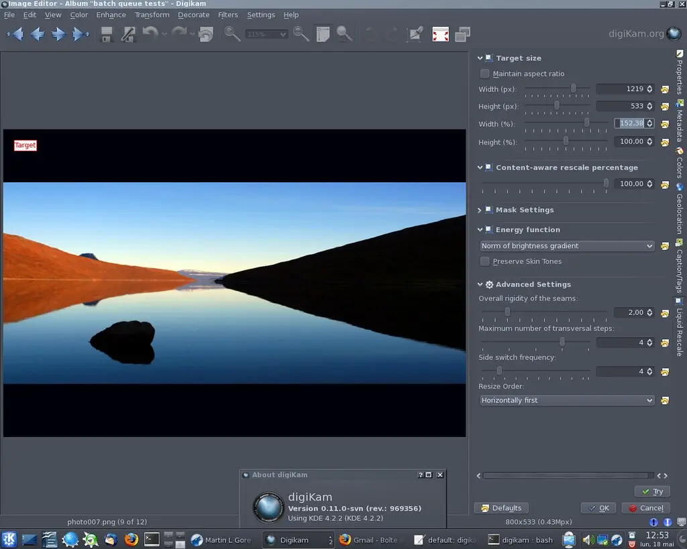Change the Resize Order selection
The height and width of the screenshot is (549, 687).
(x=567, y=400)
